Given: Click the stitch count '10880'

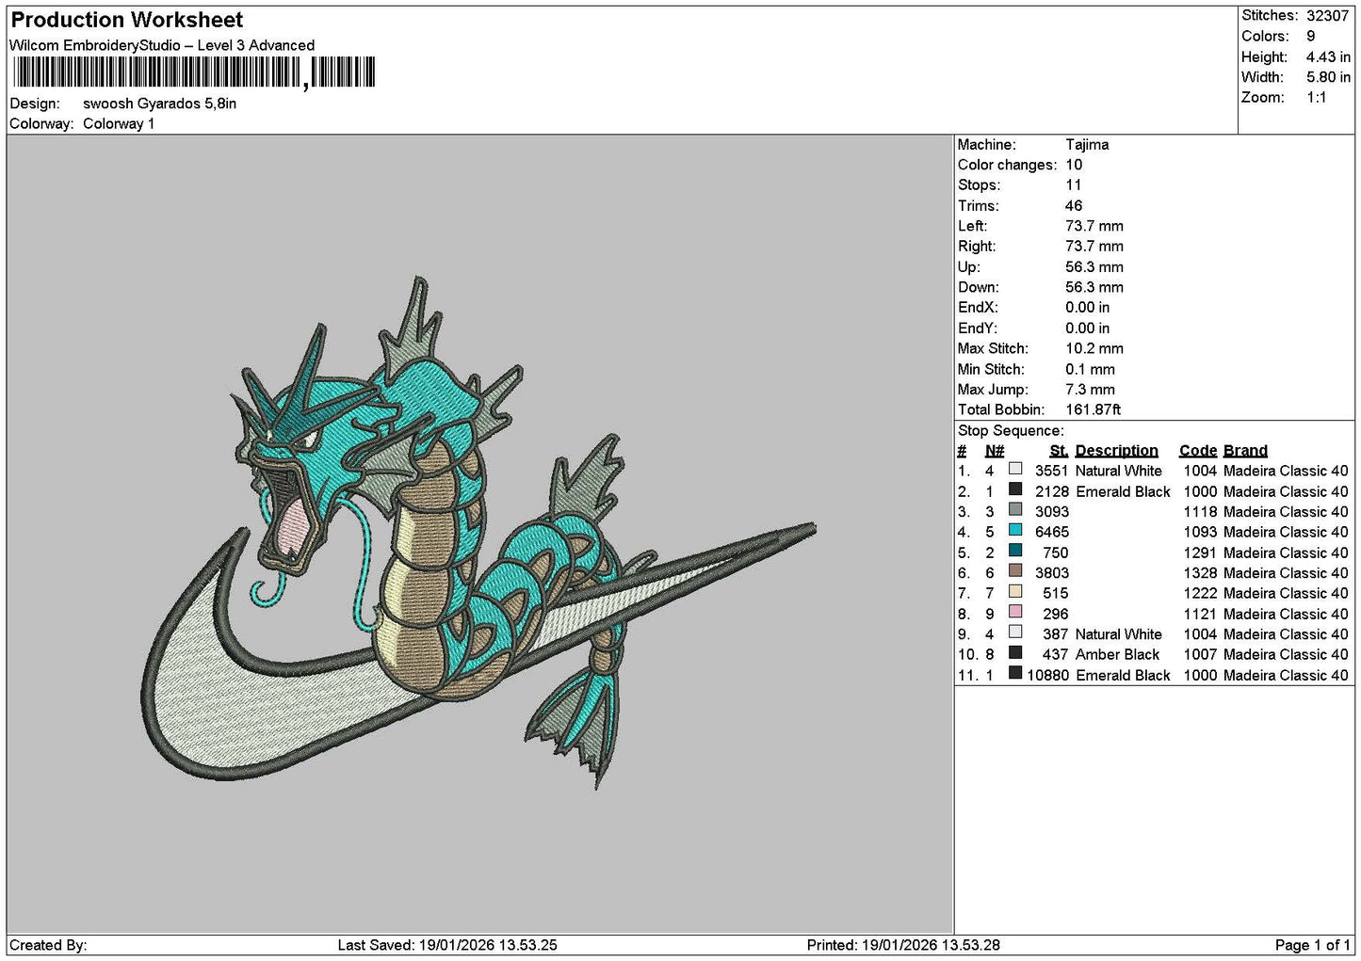Looking at the screenshot, I should pyautogui.click(x=1047, y=675).
